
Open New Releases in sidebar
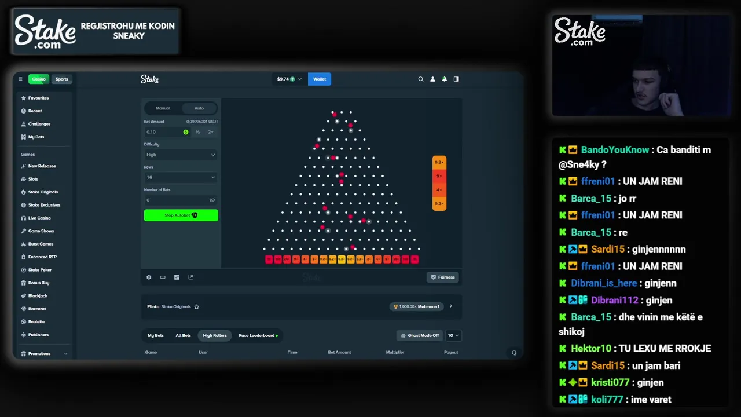click(x=42, y=166)
